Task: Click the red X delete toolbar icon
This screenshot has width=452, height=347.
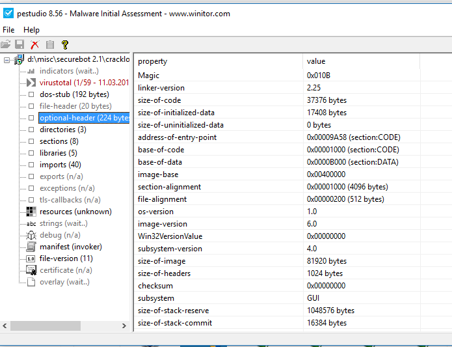Action: point(35,45)
